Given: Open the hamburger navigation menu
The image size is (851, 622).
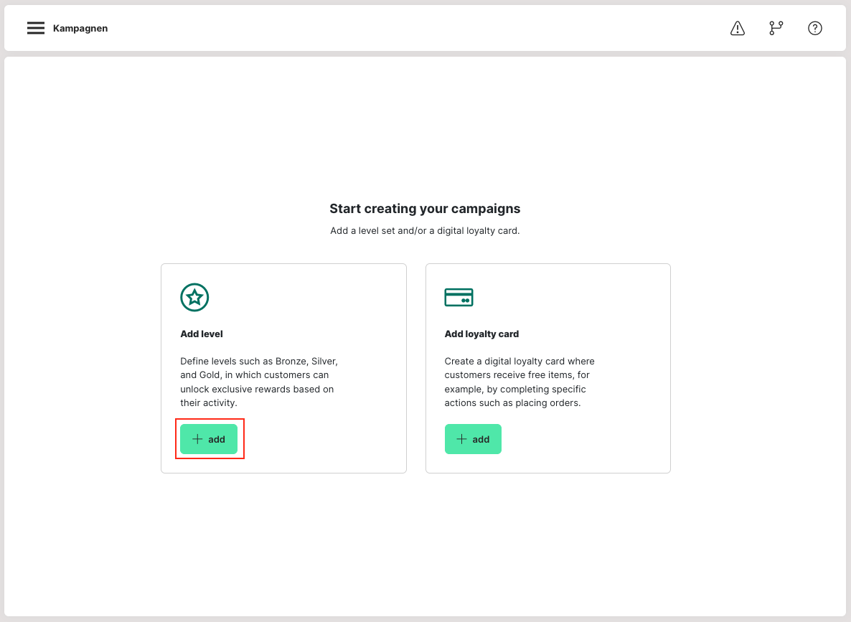Looking at the screenshot, I should (36, 28).
